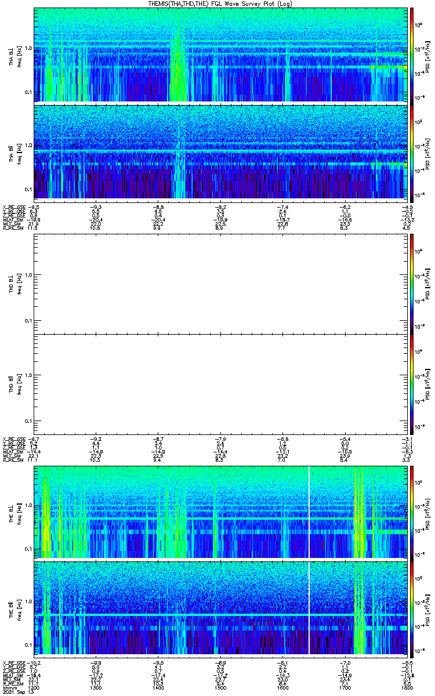Click the 'THD B⊥ freq [Hz]' axis label

coord(14,283)
